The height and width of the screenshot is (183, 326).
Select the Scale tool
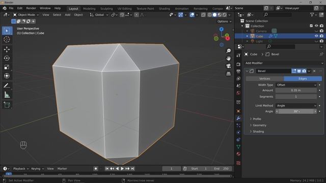tap(7, 67)
